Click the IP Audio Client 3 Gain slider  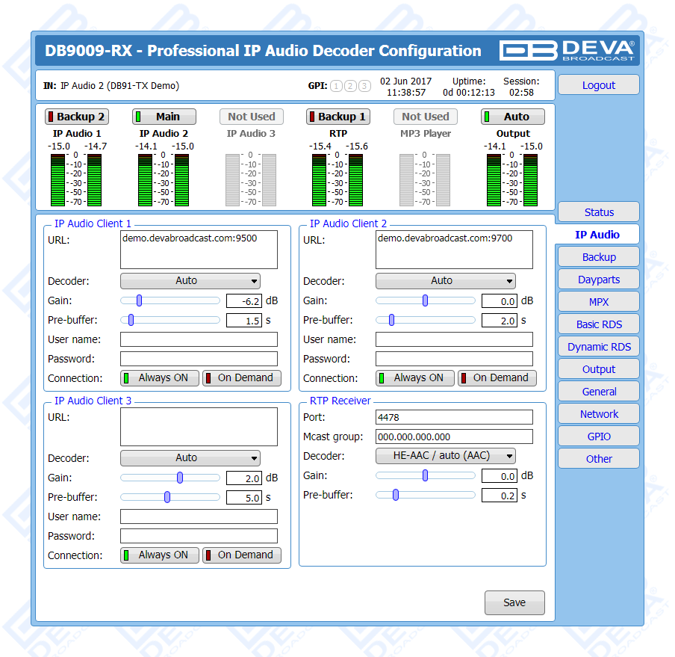tap(170, 478)
